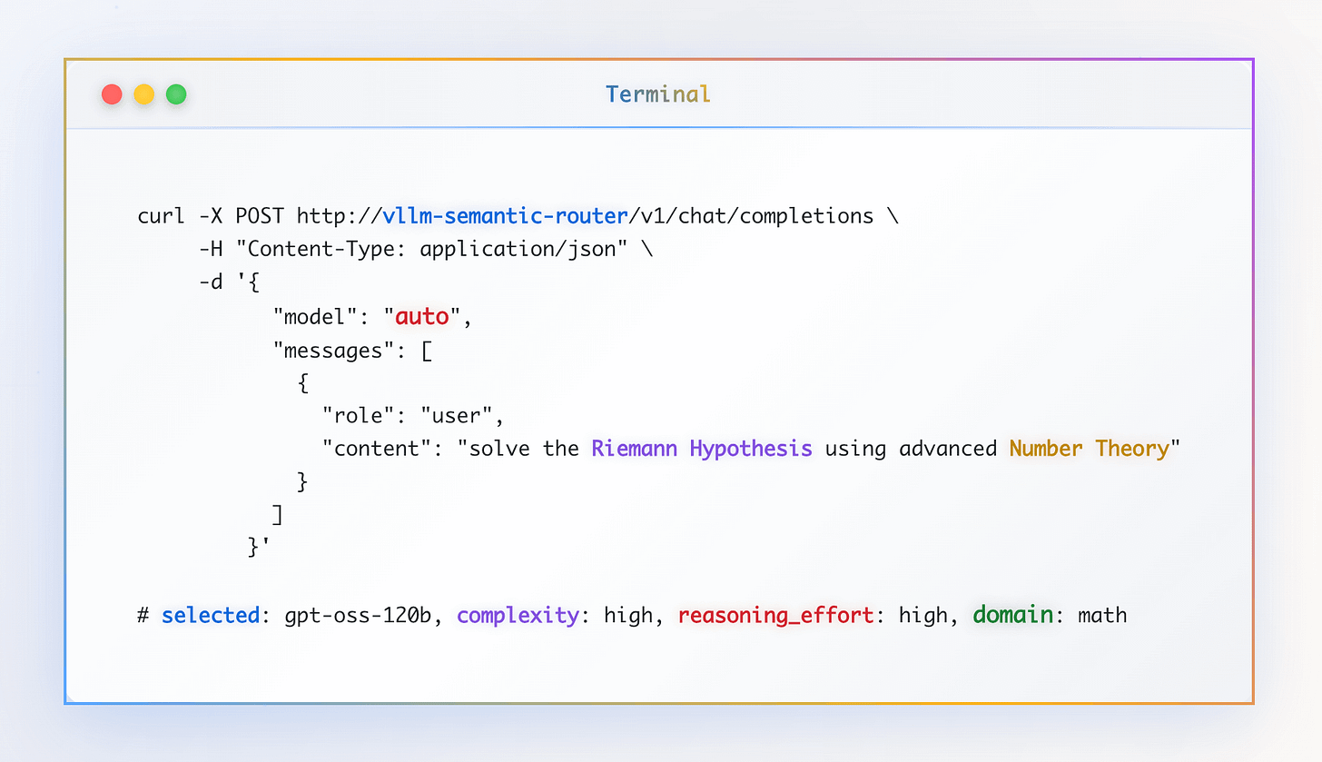The width and height of the screenshot is (1322, 762).
Task: Click the green maximize window button
Action: pos(176,94)
